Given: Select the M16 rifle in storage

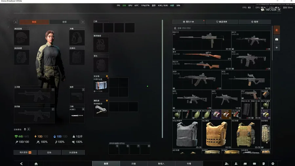Looking at the screenshot, I should point(246,80).
